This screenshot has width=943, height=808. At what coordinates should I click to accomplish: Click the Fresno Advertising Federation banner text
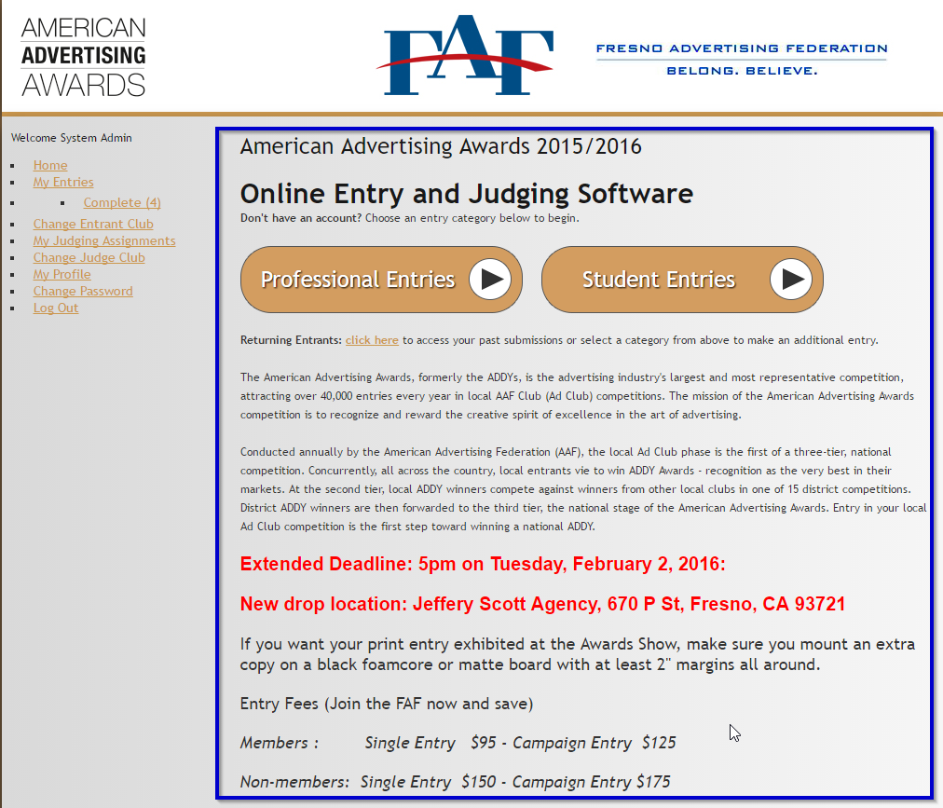click(x=742, y=48)
